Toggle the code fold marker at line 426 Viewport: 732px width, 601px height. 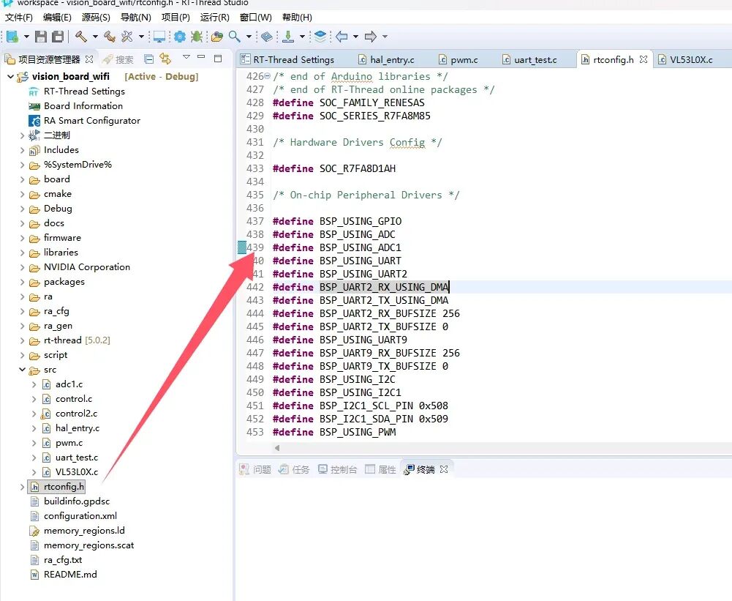266,76
